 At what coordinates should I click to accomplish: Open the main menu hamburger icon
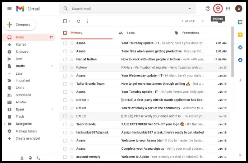(x=9, y=9)
